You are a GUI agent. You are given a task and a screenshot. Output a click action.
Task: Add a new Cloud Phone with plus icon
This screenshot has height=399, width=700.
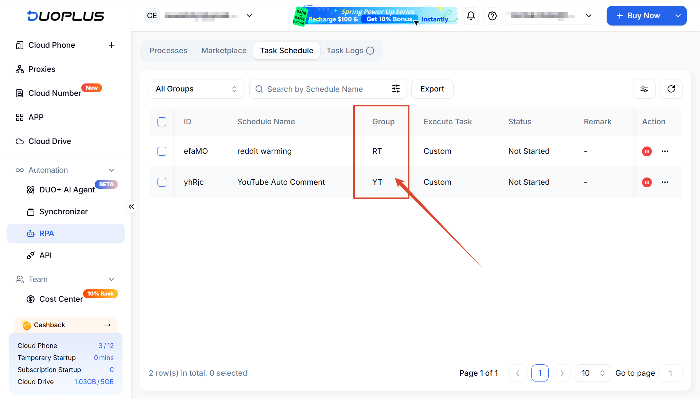tap(112, 45)
